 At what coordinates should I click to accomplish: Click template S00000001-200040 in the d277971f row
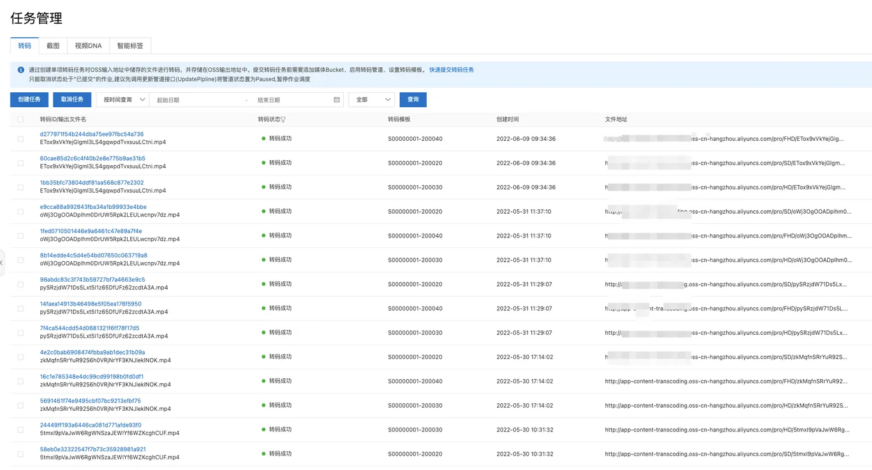coord(415,138)
